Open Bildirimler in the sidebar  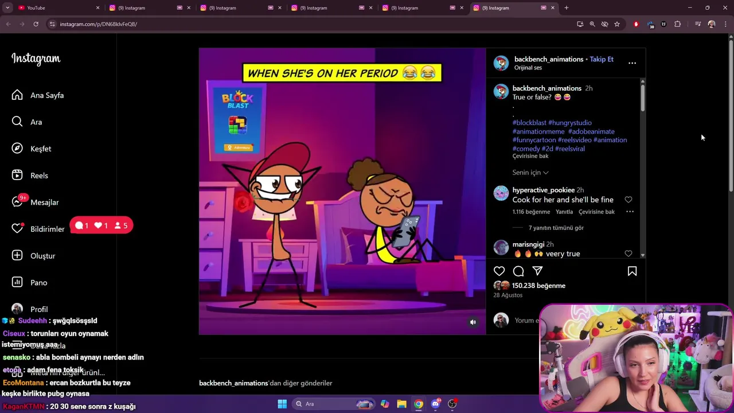38,229
